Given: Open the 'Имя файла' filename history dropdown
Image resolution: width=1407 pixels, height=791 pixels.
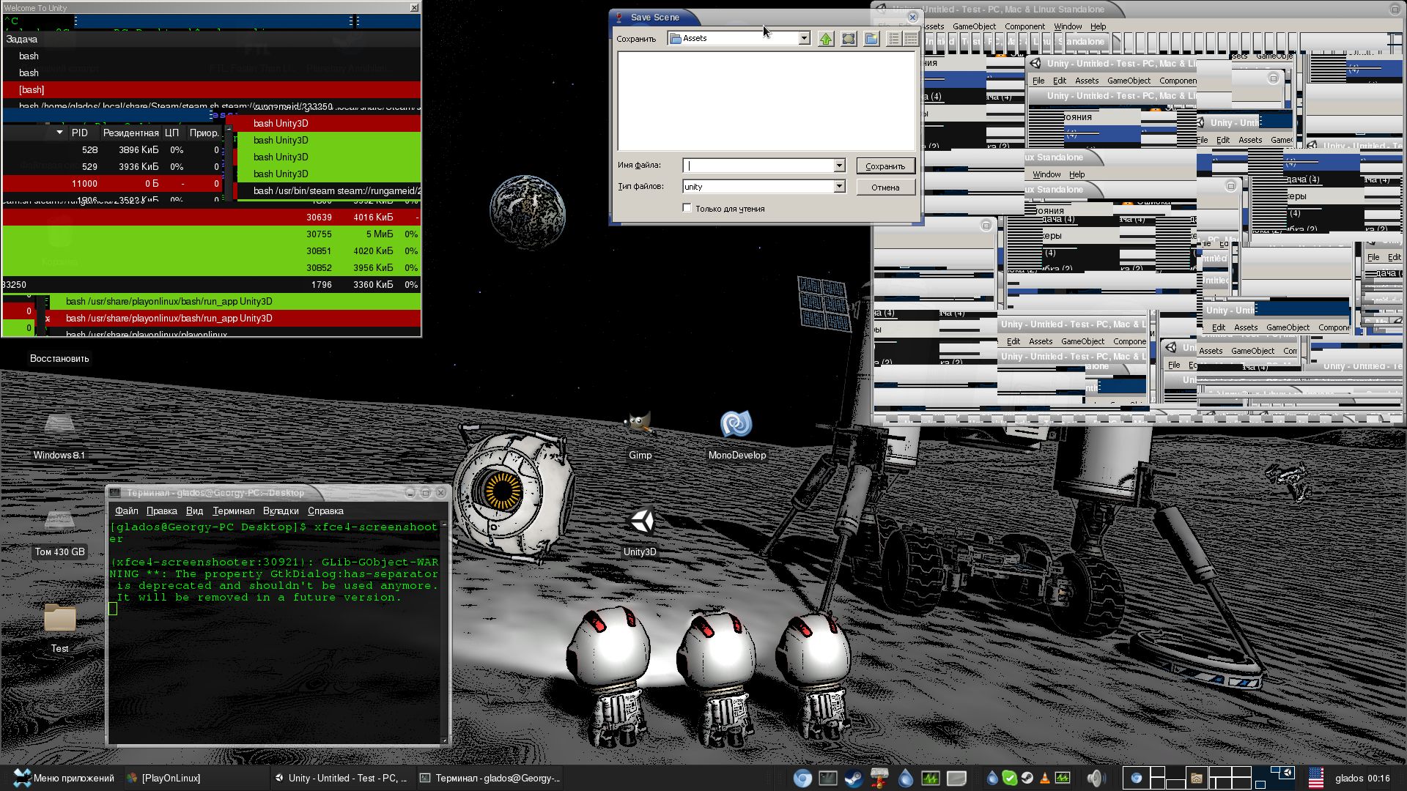Looking at the screenshot, I should pos(840,166).
